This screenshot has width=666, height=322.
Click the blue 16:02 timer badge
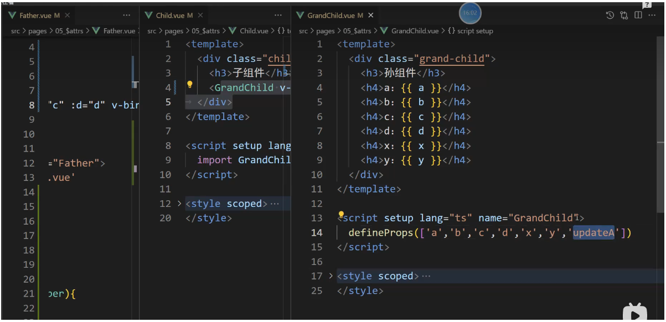(x=469, y=13)
